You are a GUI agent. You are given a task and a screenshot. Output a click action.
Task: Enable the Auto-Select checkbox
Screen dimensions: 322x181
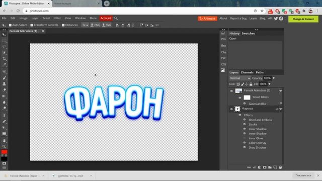pos(10,25)
